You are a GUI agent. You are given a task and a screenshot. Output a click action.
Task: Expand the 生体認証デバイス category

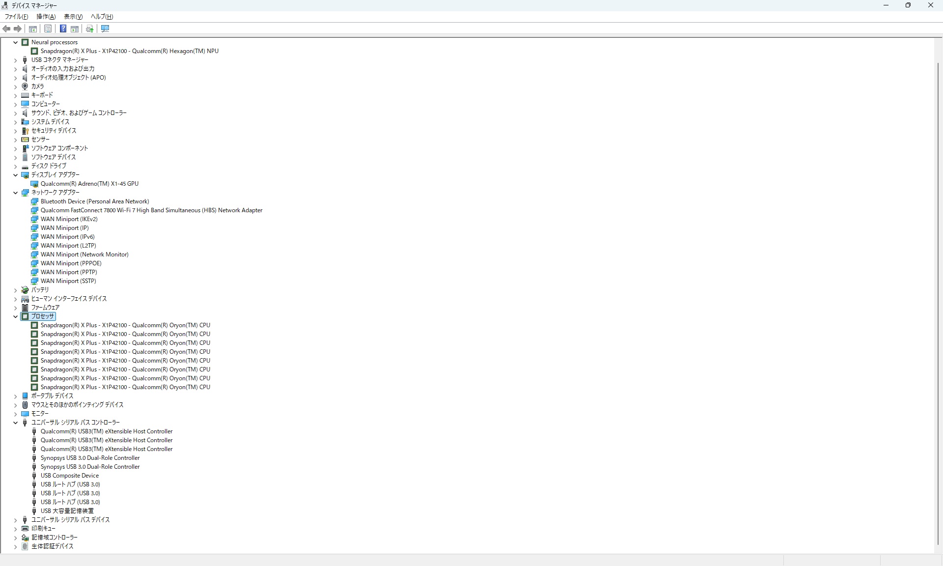click(15, 547)
